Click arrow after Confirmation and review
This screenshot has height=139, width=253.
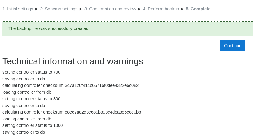139,9
